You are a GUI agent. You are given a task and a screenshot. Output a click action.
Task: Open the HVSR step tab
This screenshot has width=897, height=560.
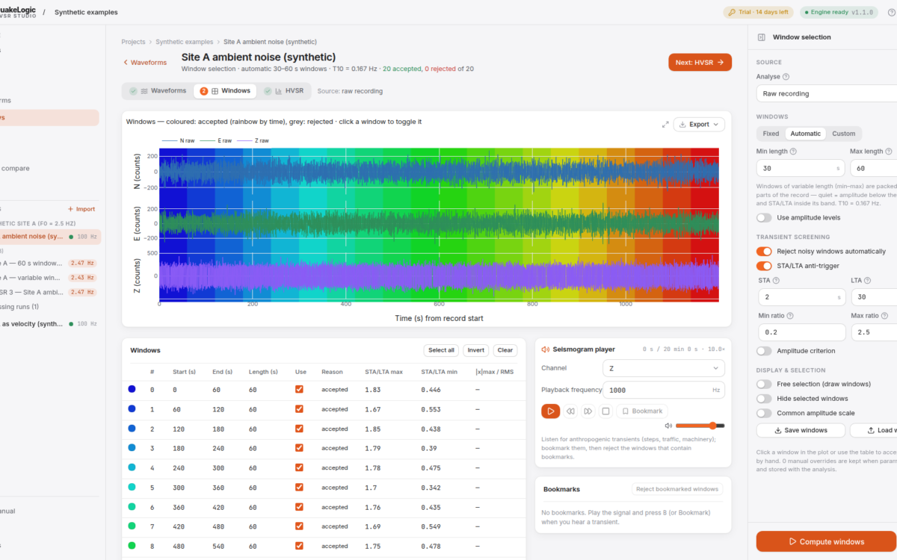tap(284, 91)
